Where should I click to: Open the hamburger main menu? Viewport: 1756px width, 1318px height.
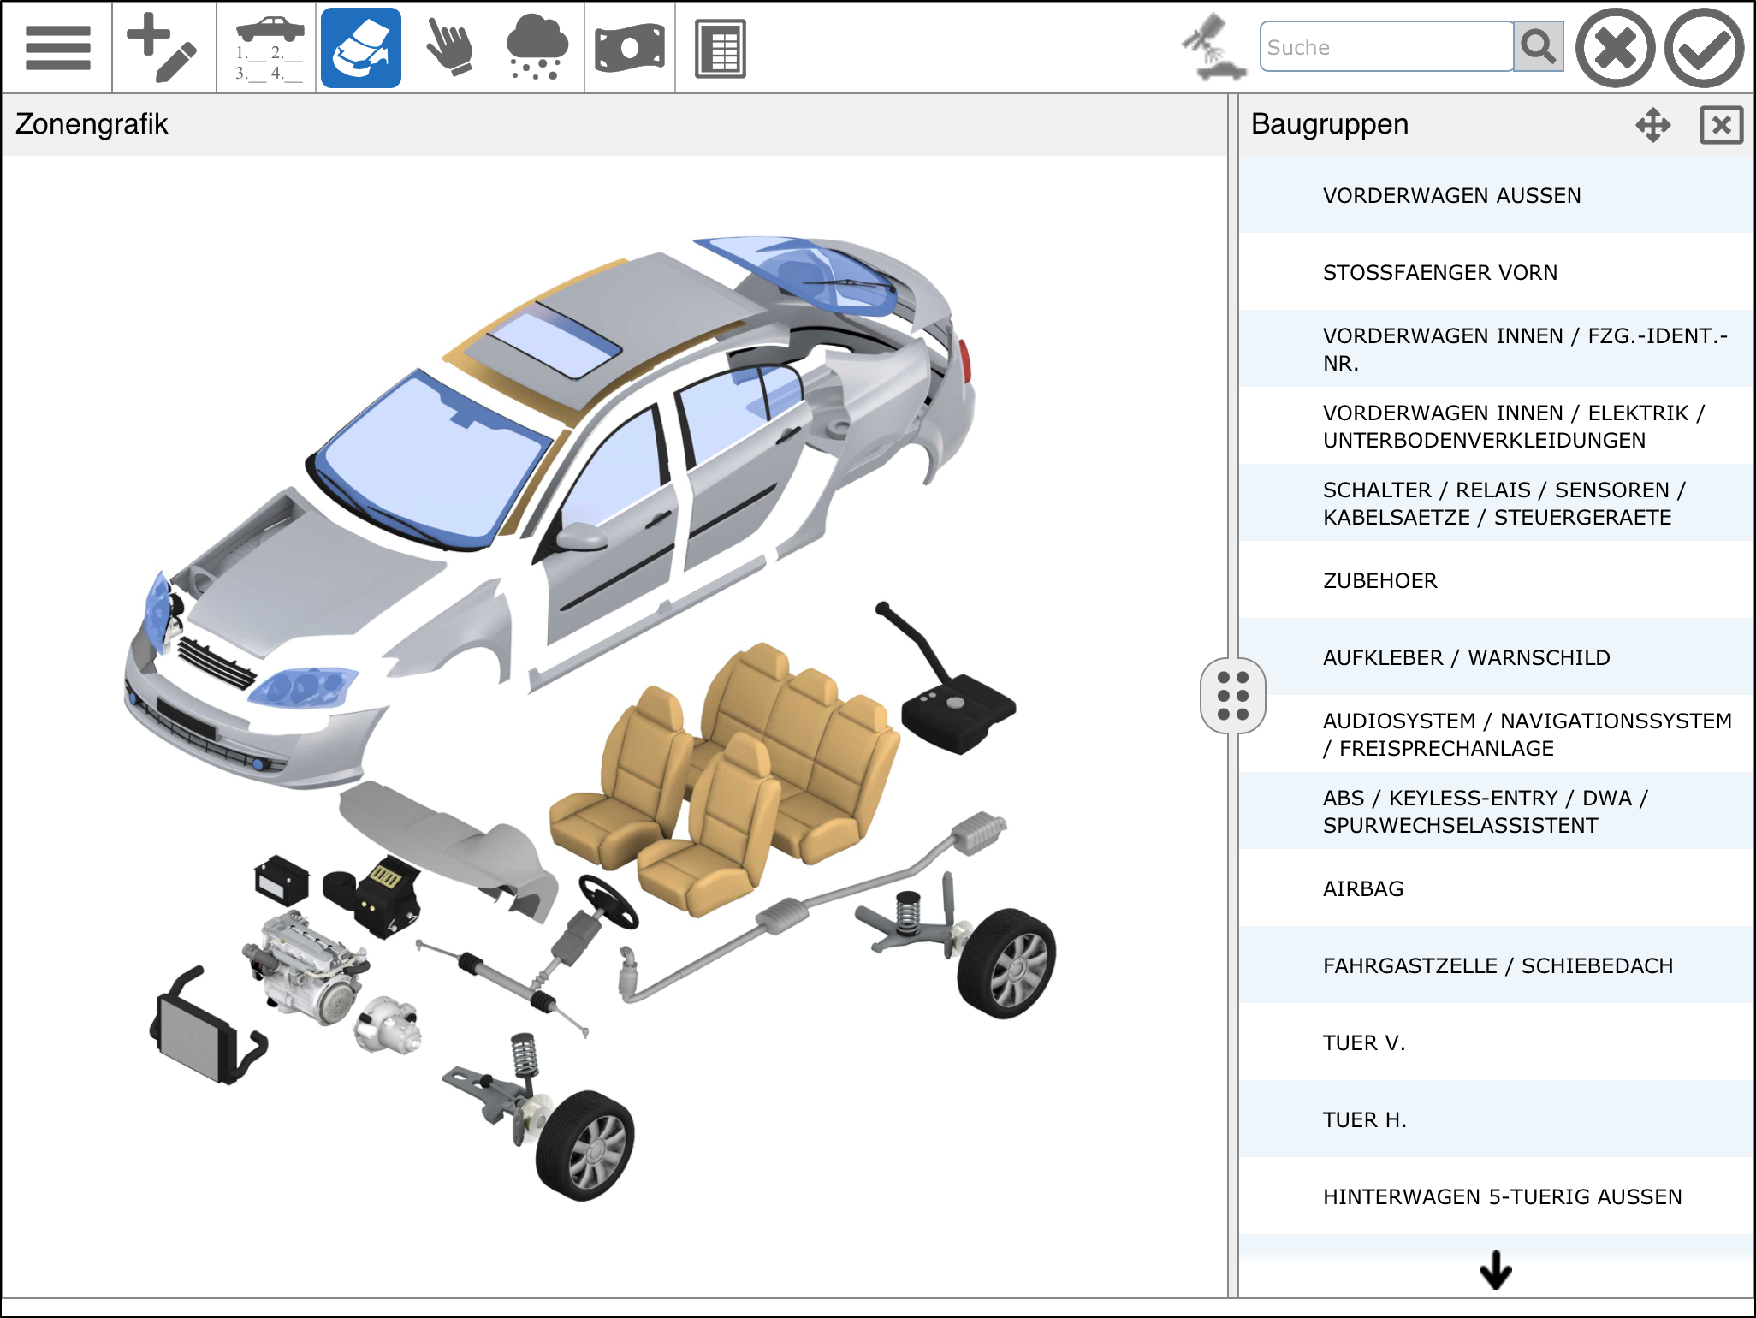pos(57,48)
